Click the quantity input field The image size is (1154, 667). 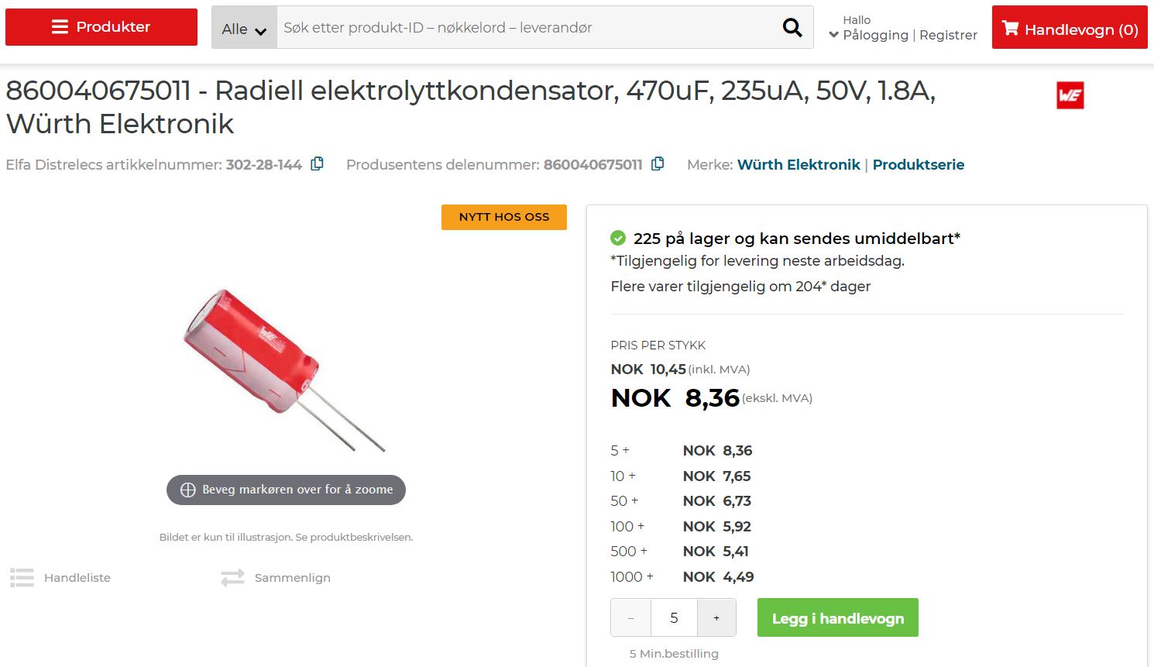pyautogui.click(x=674, y=618)
